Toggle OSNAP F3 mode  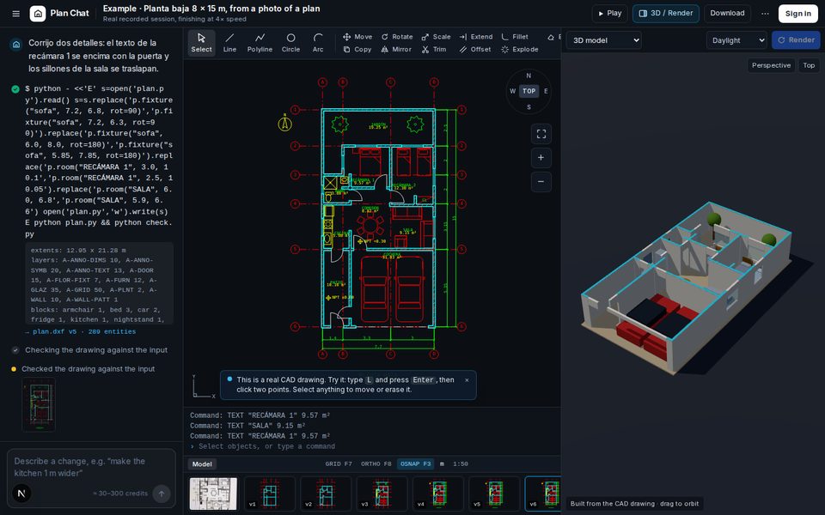click(416, 464)
